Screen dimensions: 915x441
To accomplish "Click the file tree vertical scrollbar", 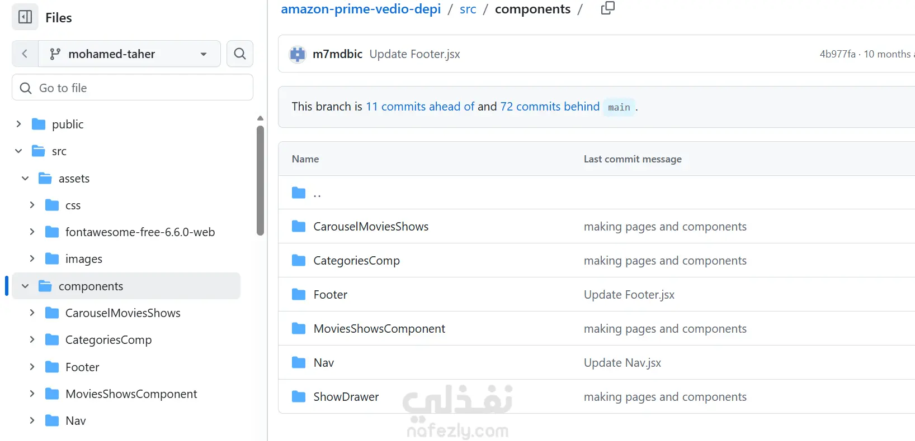I will tap(260, 179).
